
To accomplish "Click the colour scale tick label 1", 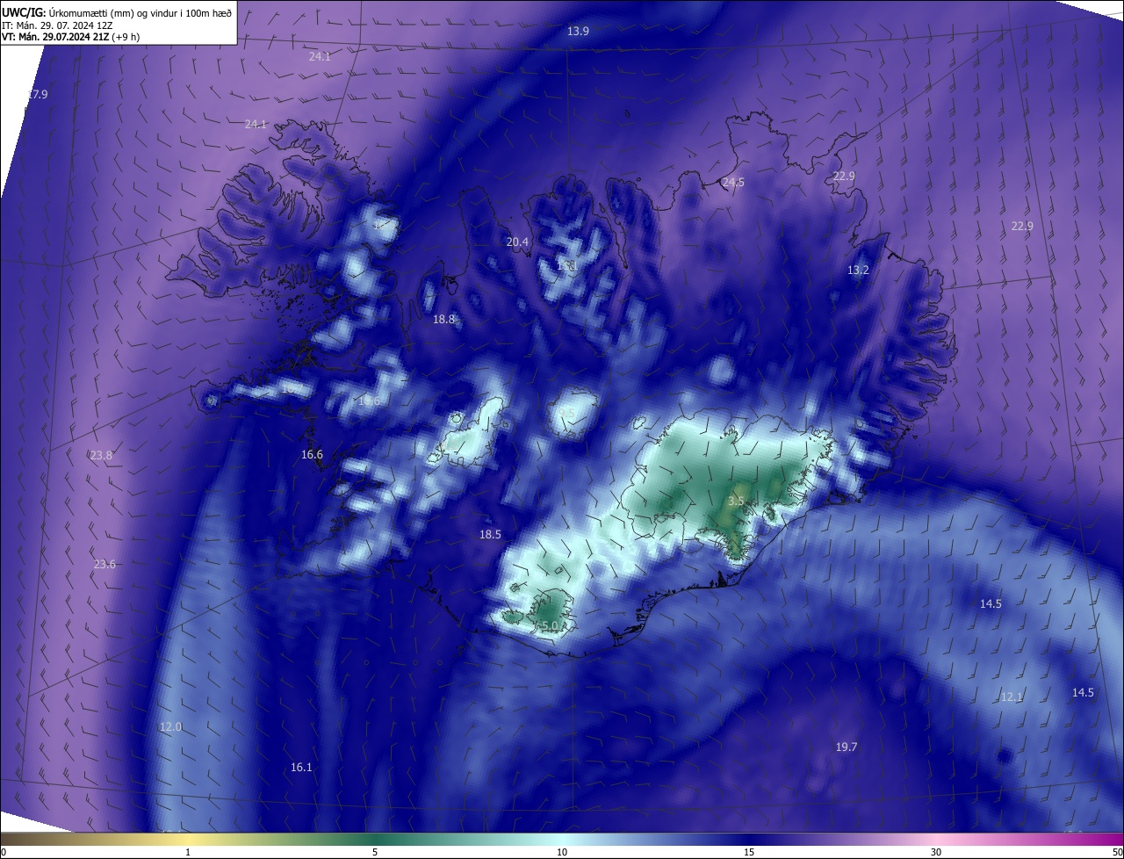I will pos(188,853).
